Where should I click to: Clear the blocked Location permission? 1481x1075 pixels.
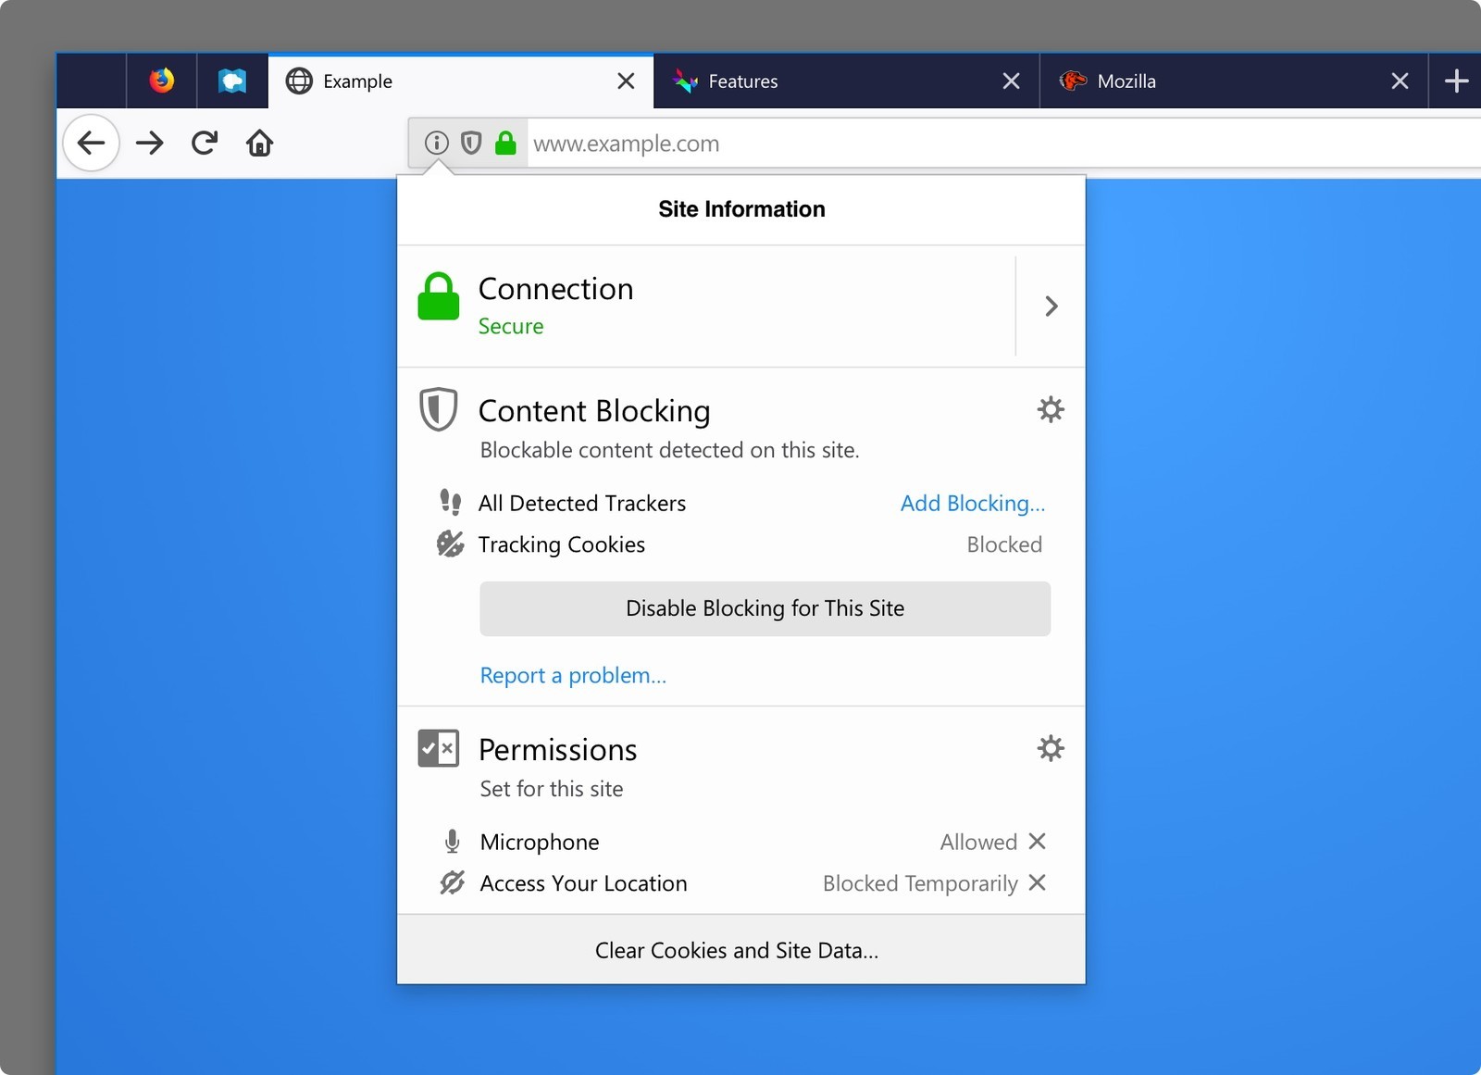(x=1038, y=882)
